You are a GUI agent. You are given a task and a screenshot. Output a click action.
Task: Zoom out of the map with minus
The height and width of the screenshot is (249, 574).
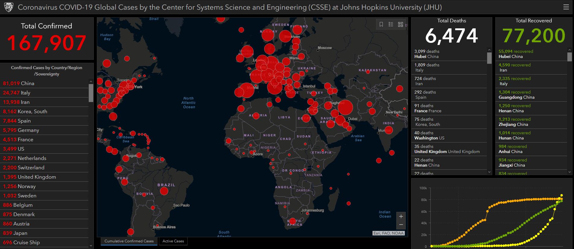click(x=401, y=225)
